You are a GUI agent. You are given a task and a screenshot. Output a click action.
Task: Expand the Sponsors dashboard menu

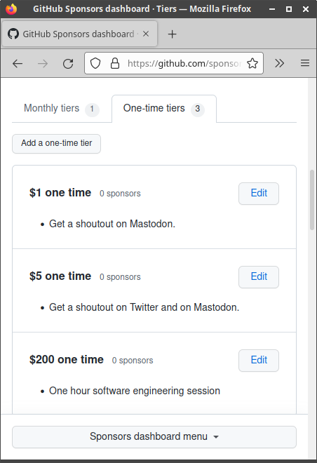(x=154, y=437)
